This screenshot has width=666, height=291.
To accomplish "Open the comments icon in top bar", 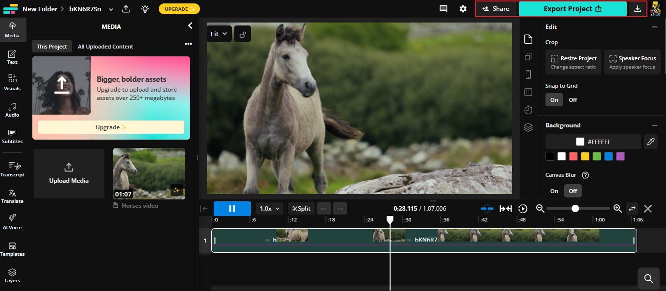I will pos(444,9).
